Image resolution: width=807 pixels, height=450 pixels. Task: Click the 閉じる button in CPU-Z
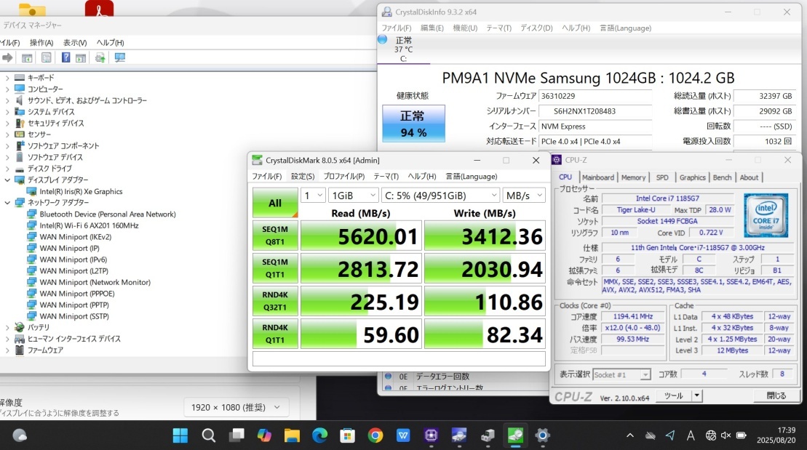pos(776,395)
